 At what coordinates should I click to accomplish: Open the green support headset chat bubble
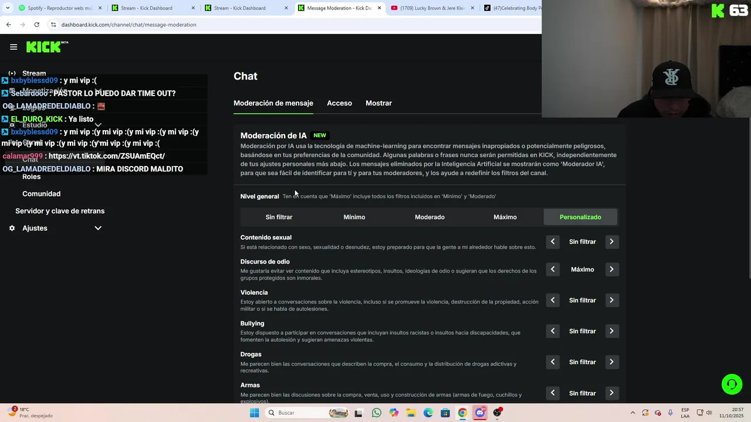point(732,384)
